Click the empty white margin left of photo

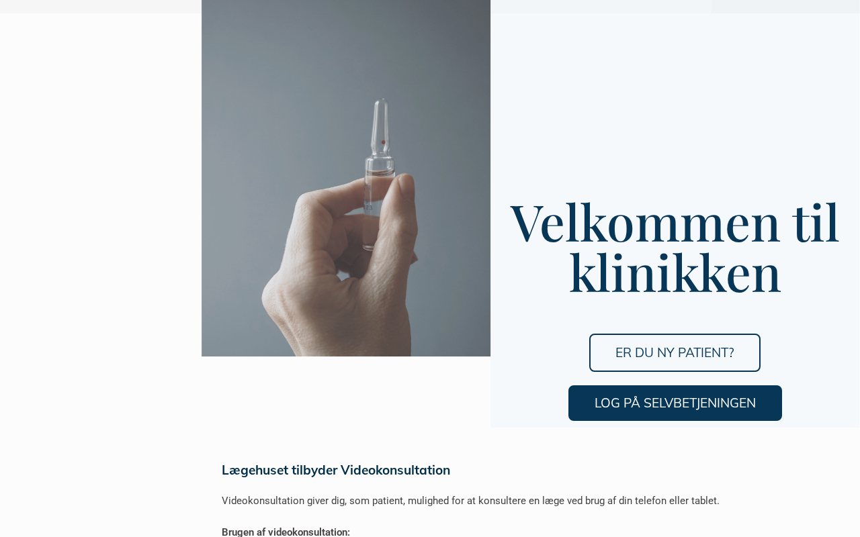click(101, 201)
